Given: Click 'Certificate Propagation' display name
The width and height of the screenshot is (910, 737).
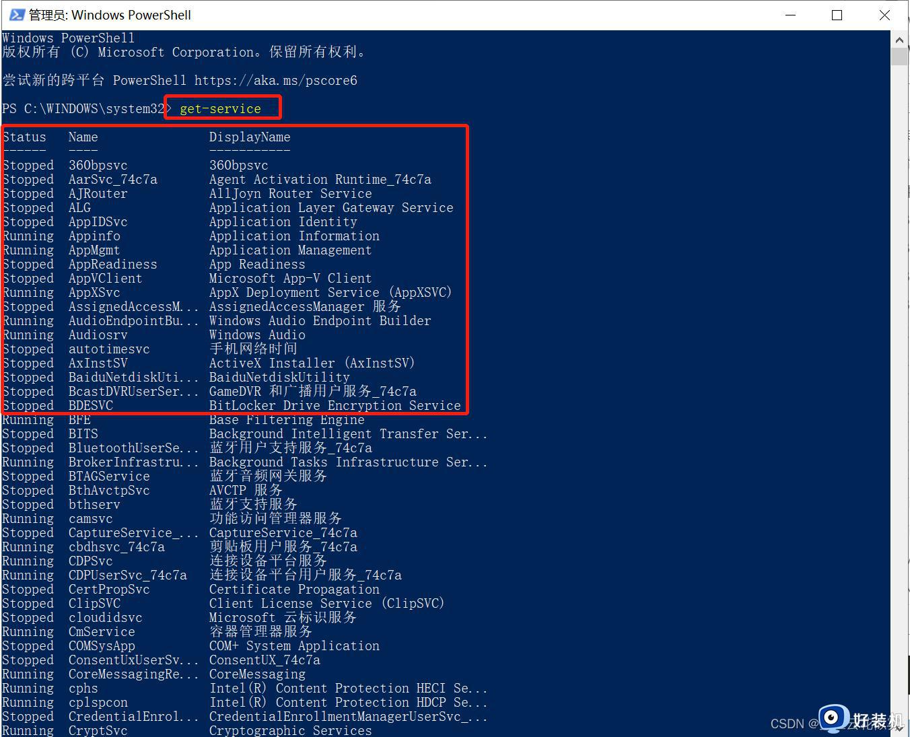Looking at the screenshot, I should click(x=294, y=590).
